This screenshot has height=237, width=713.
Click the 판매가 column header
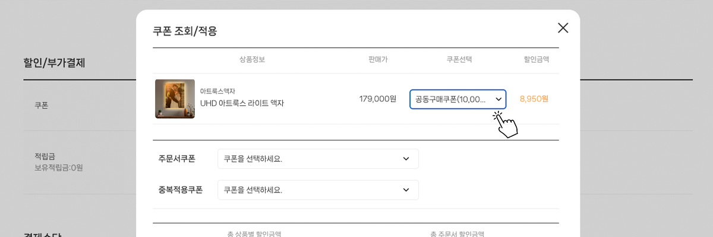pyautogui.click(x=378, y=59)
